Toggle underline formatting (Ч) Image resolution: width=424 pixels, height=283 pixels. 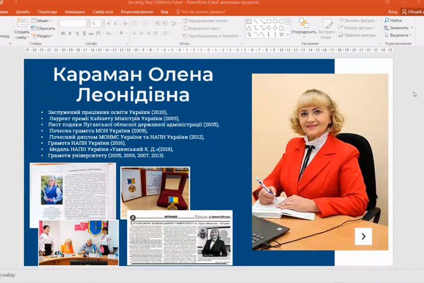point(77,33)
